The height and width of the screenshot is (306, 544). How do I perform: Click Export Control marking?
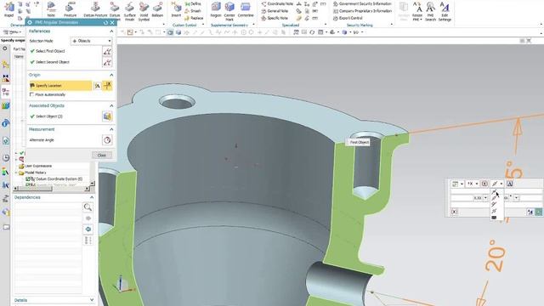(348, 18)
